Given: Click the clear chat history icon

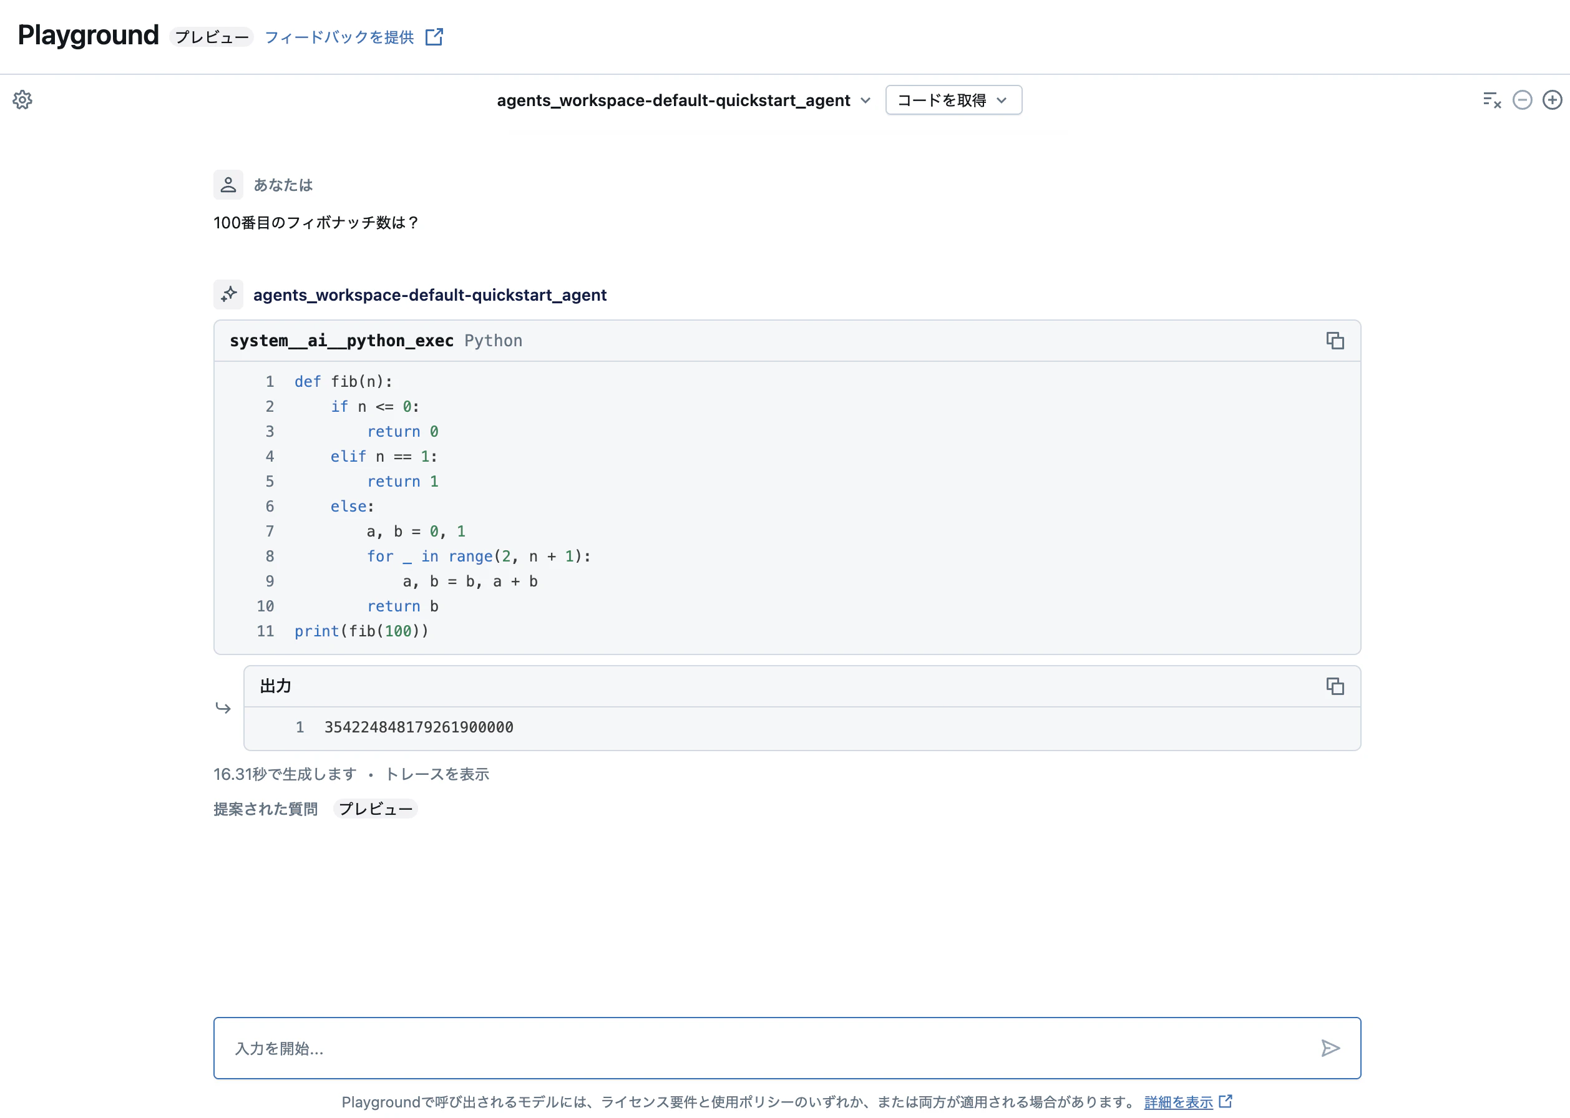Looking at the screenshot, I should click(x=1491, y=100).
